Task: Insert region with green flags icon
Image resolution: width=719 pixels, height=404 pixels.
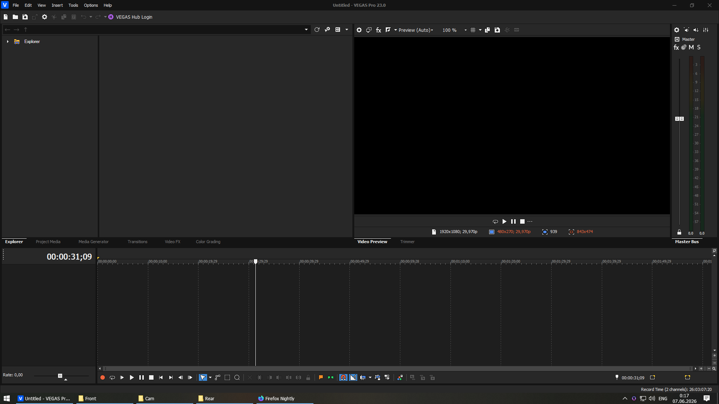Action: point(331,377)
